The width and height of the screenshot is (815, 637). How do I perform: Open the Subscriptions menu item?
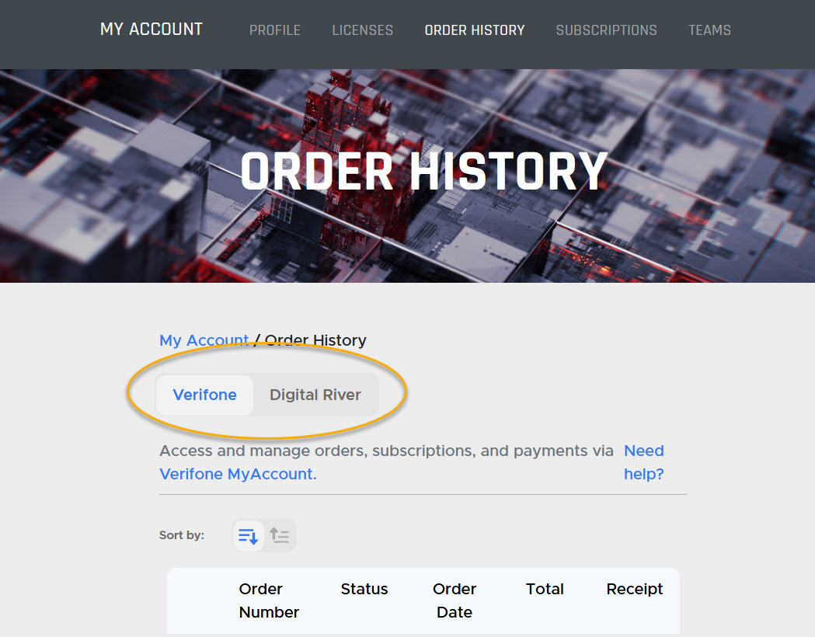point(606,30)
